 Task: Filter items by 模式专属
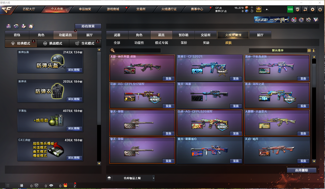pos(162,43)
